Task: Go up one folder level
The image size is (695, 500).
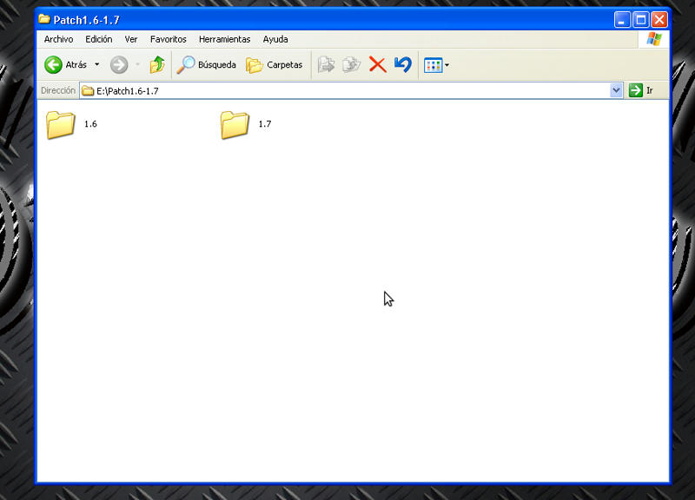Action: 157,64
